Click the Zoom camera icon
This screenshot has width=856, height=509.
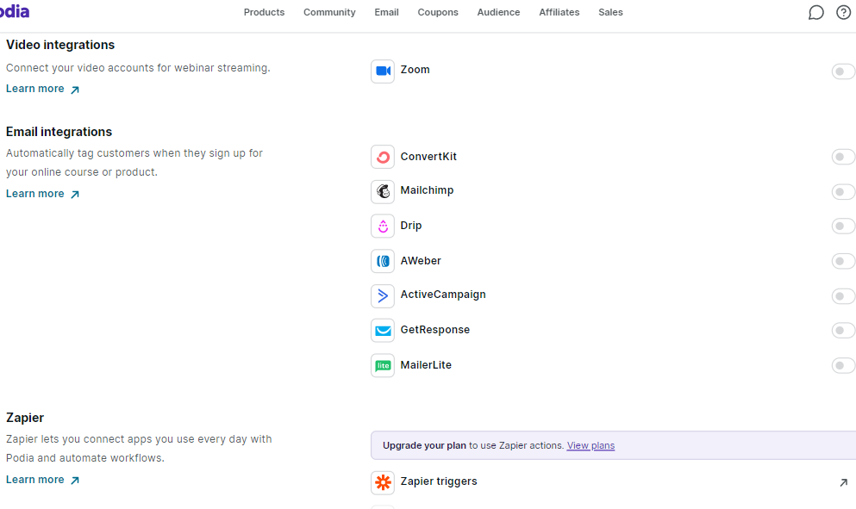[383, 71]
